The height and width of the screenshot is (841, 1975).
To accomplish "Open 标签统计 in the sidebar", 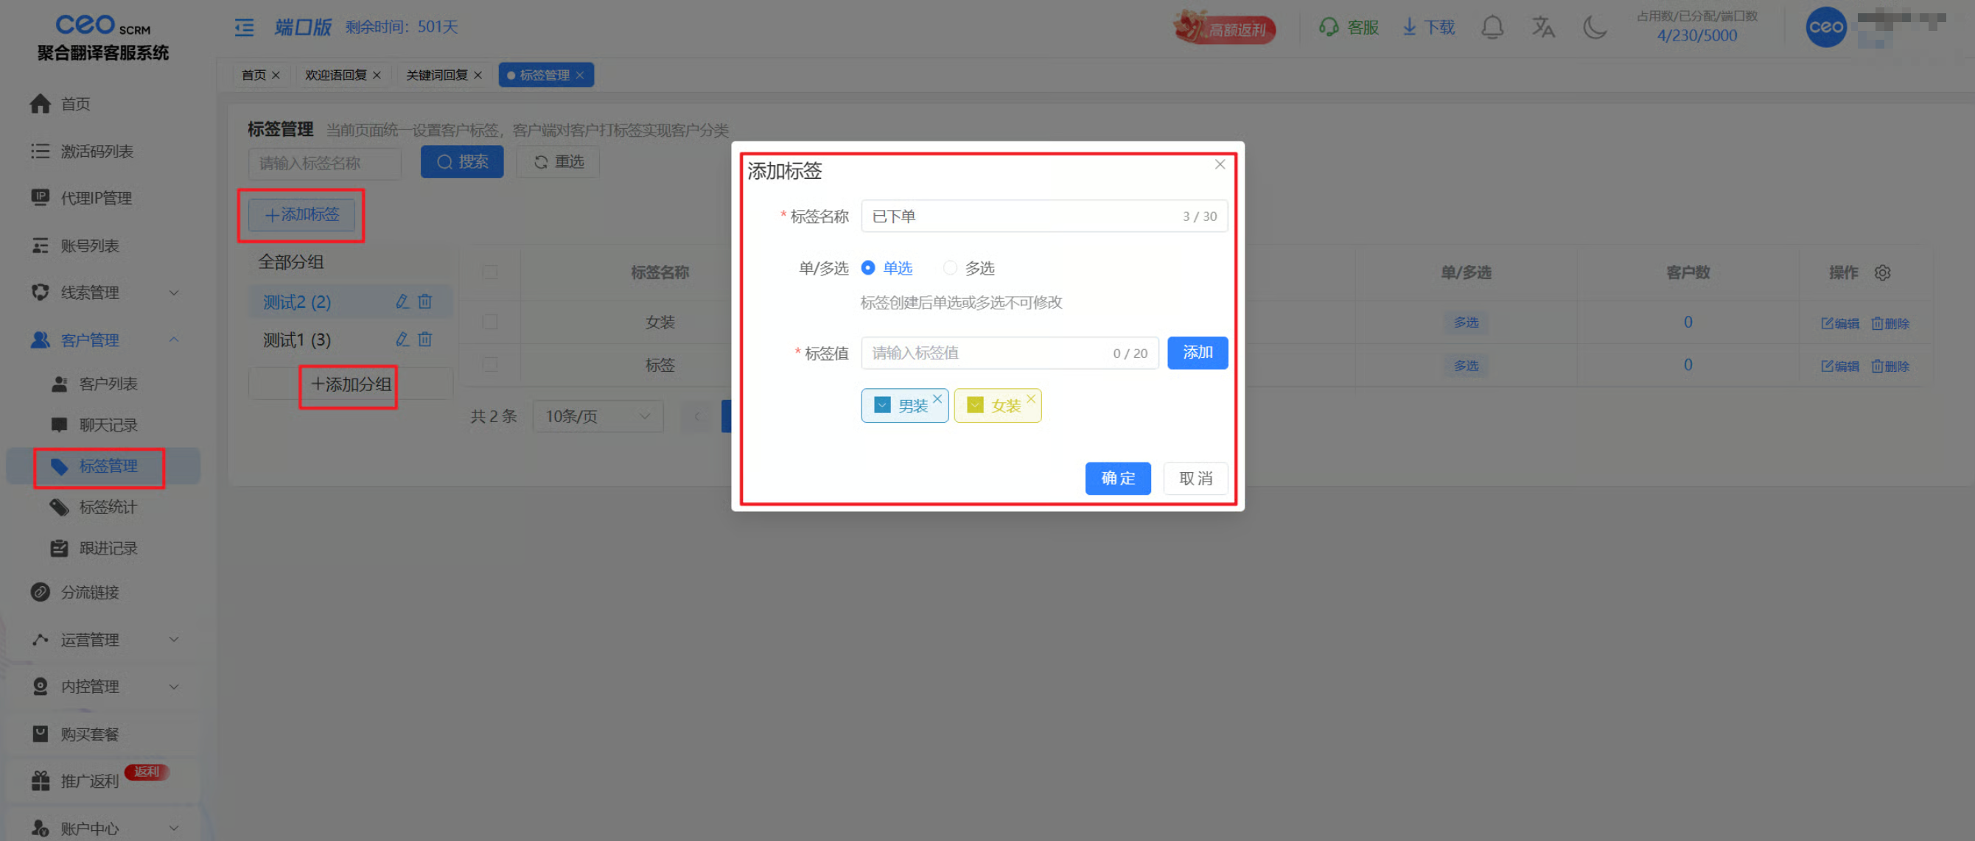I will click(108, 507).
